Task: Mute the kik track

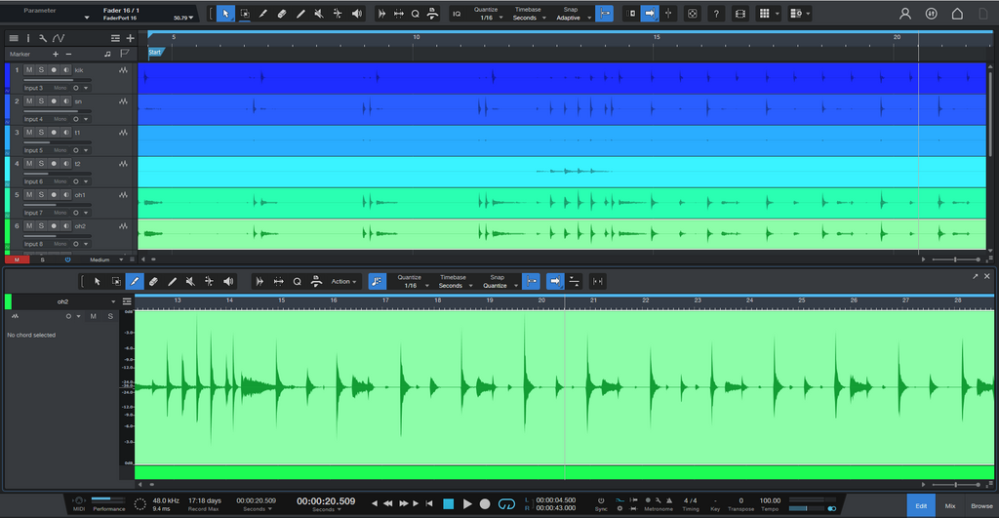Action: [x=29, y=70]
